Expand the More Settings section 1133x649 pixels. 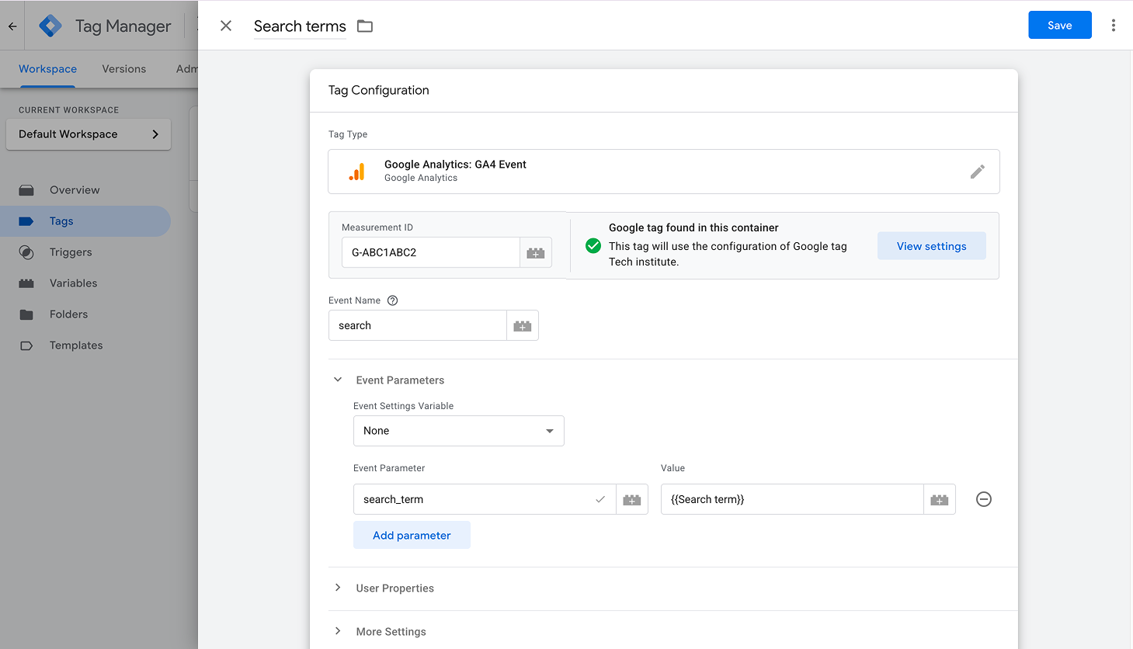point(338,631)
